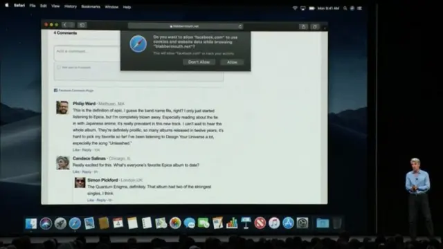
Task: Open the File menu
Action: tap(33, 6)
